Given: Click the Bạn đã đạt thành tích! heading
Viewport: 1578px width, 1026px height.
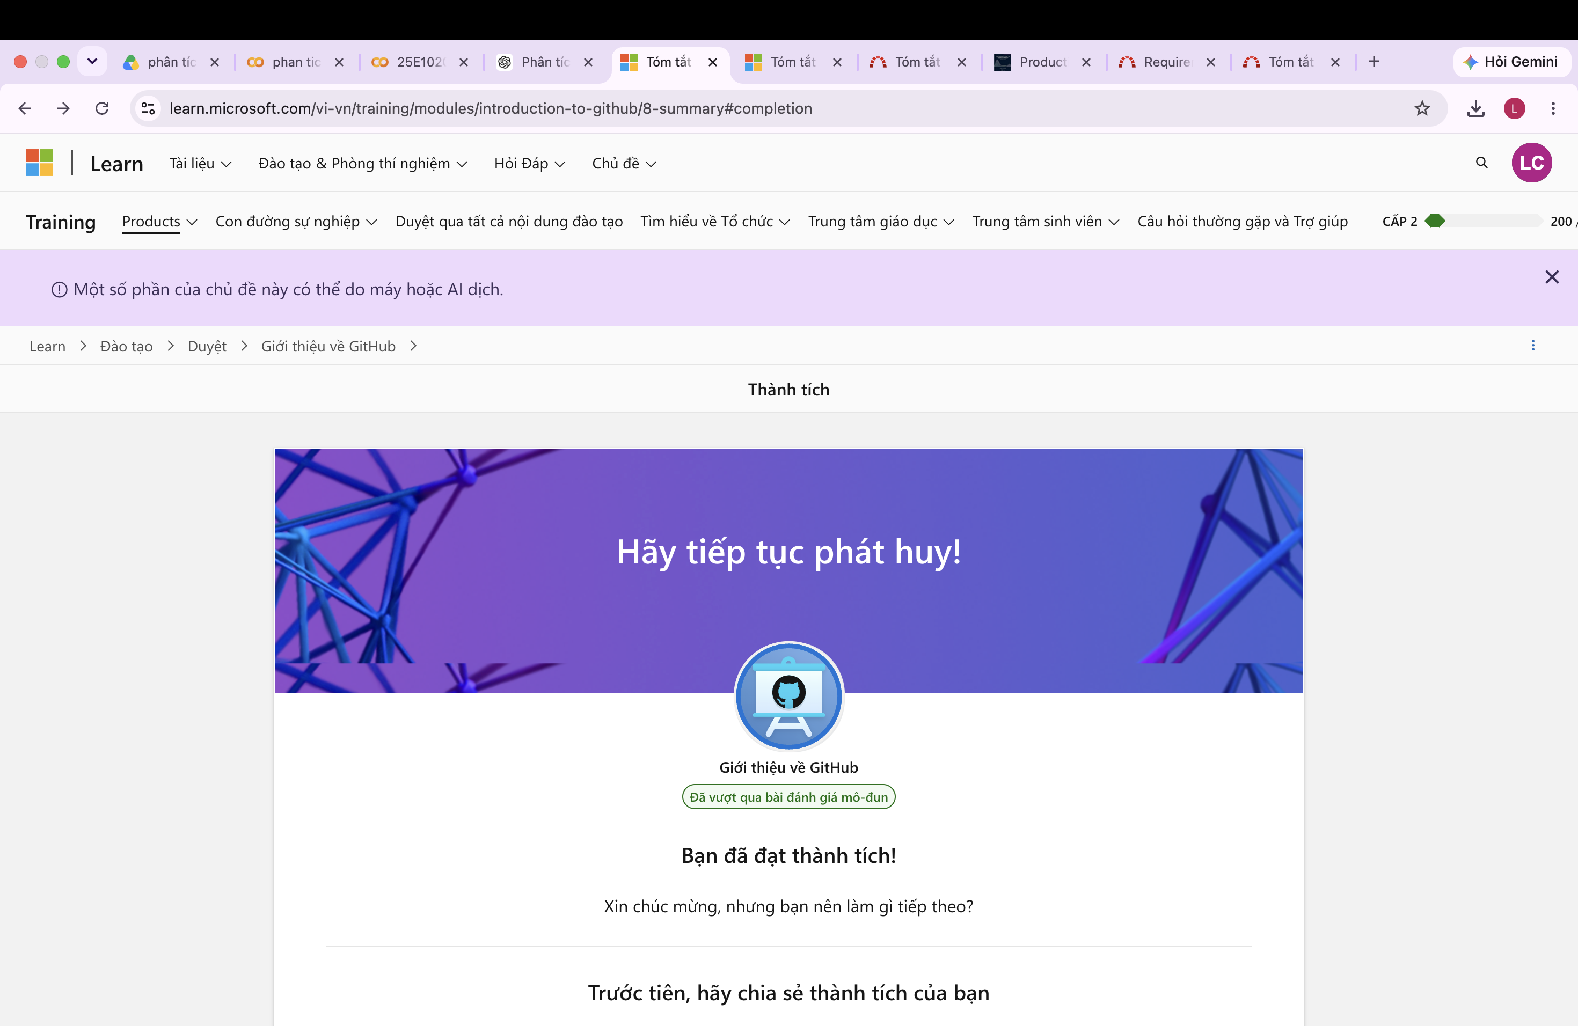Looking at the screenshot, I should click(x=789, y=855).
